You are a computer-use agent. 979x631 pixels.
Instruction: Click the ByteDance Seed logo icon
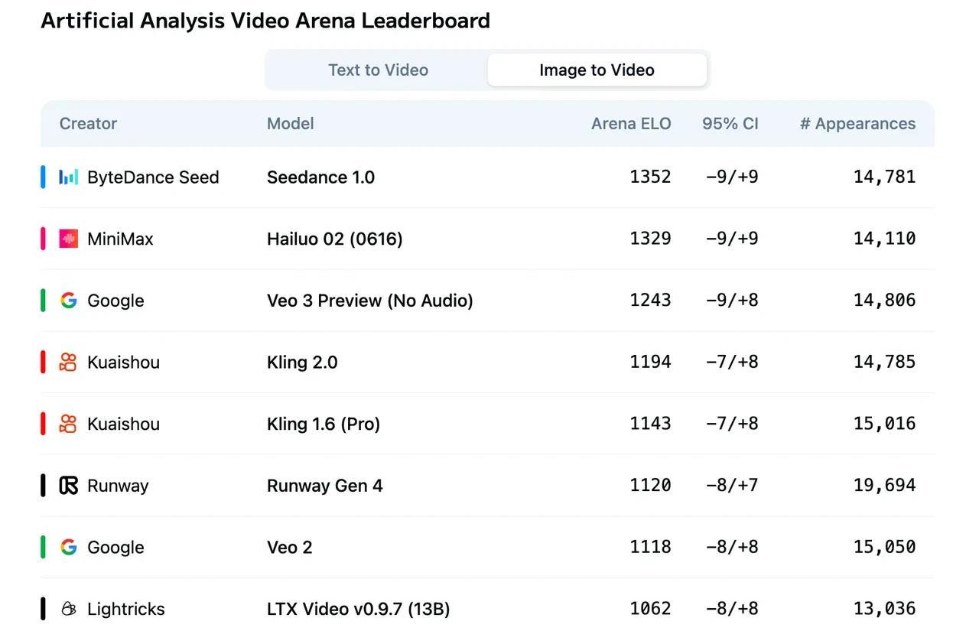(x=69, y=177)
